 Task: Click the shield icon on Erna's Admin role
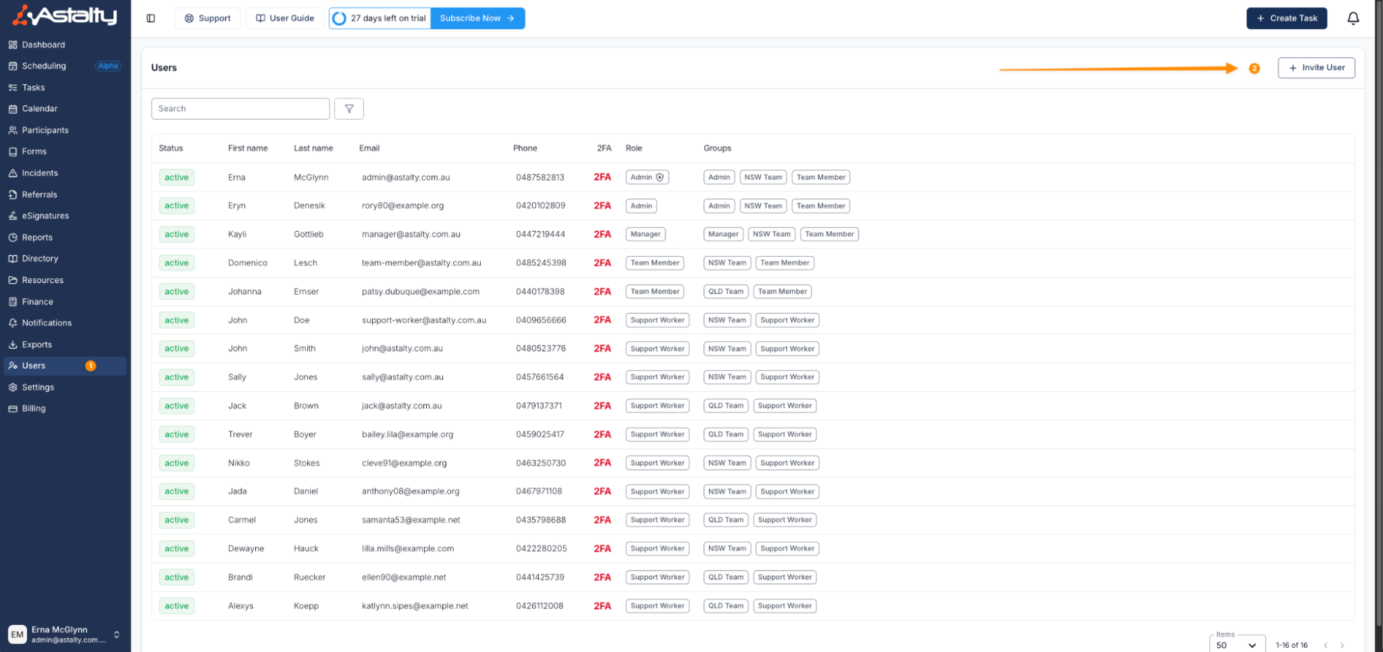tap(660, 177)
